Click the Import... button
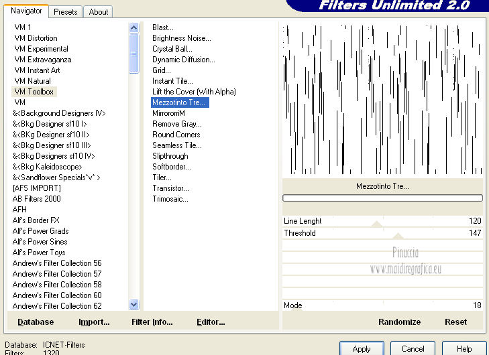This screenshot has width=489, height=355. tap(94, 322)
